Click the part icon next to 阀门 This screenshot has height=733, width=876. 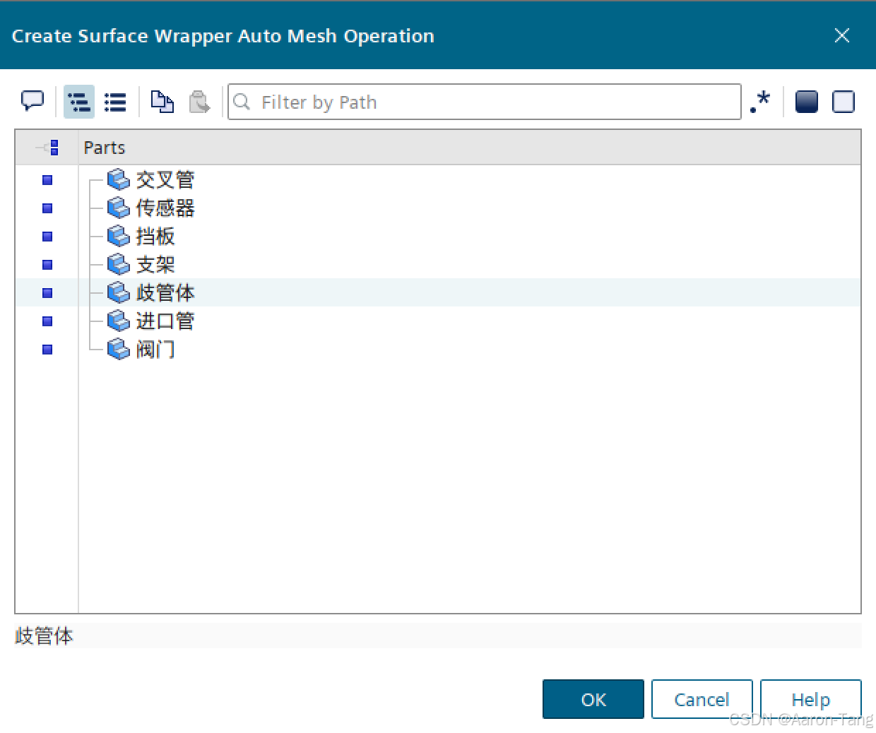(119, 350)
